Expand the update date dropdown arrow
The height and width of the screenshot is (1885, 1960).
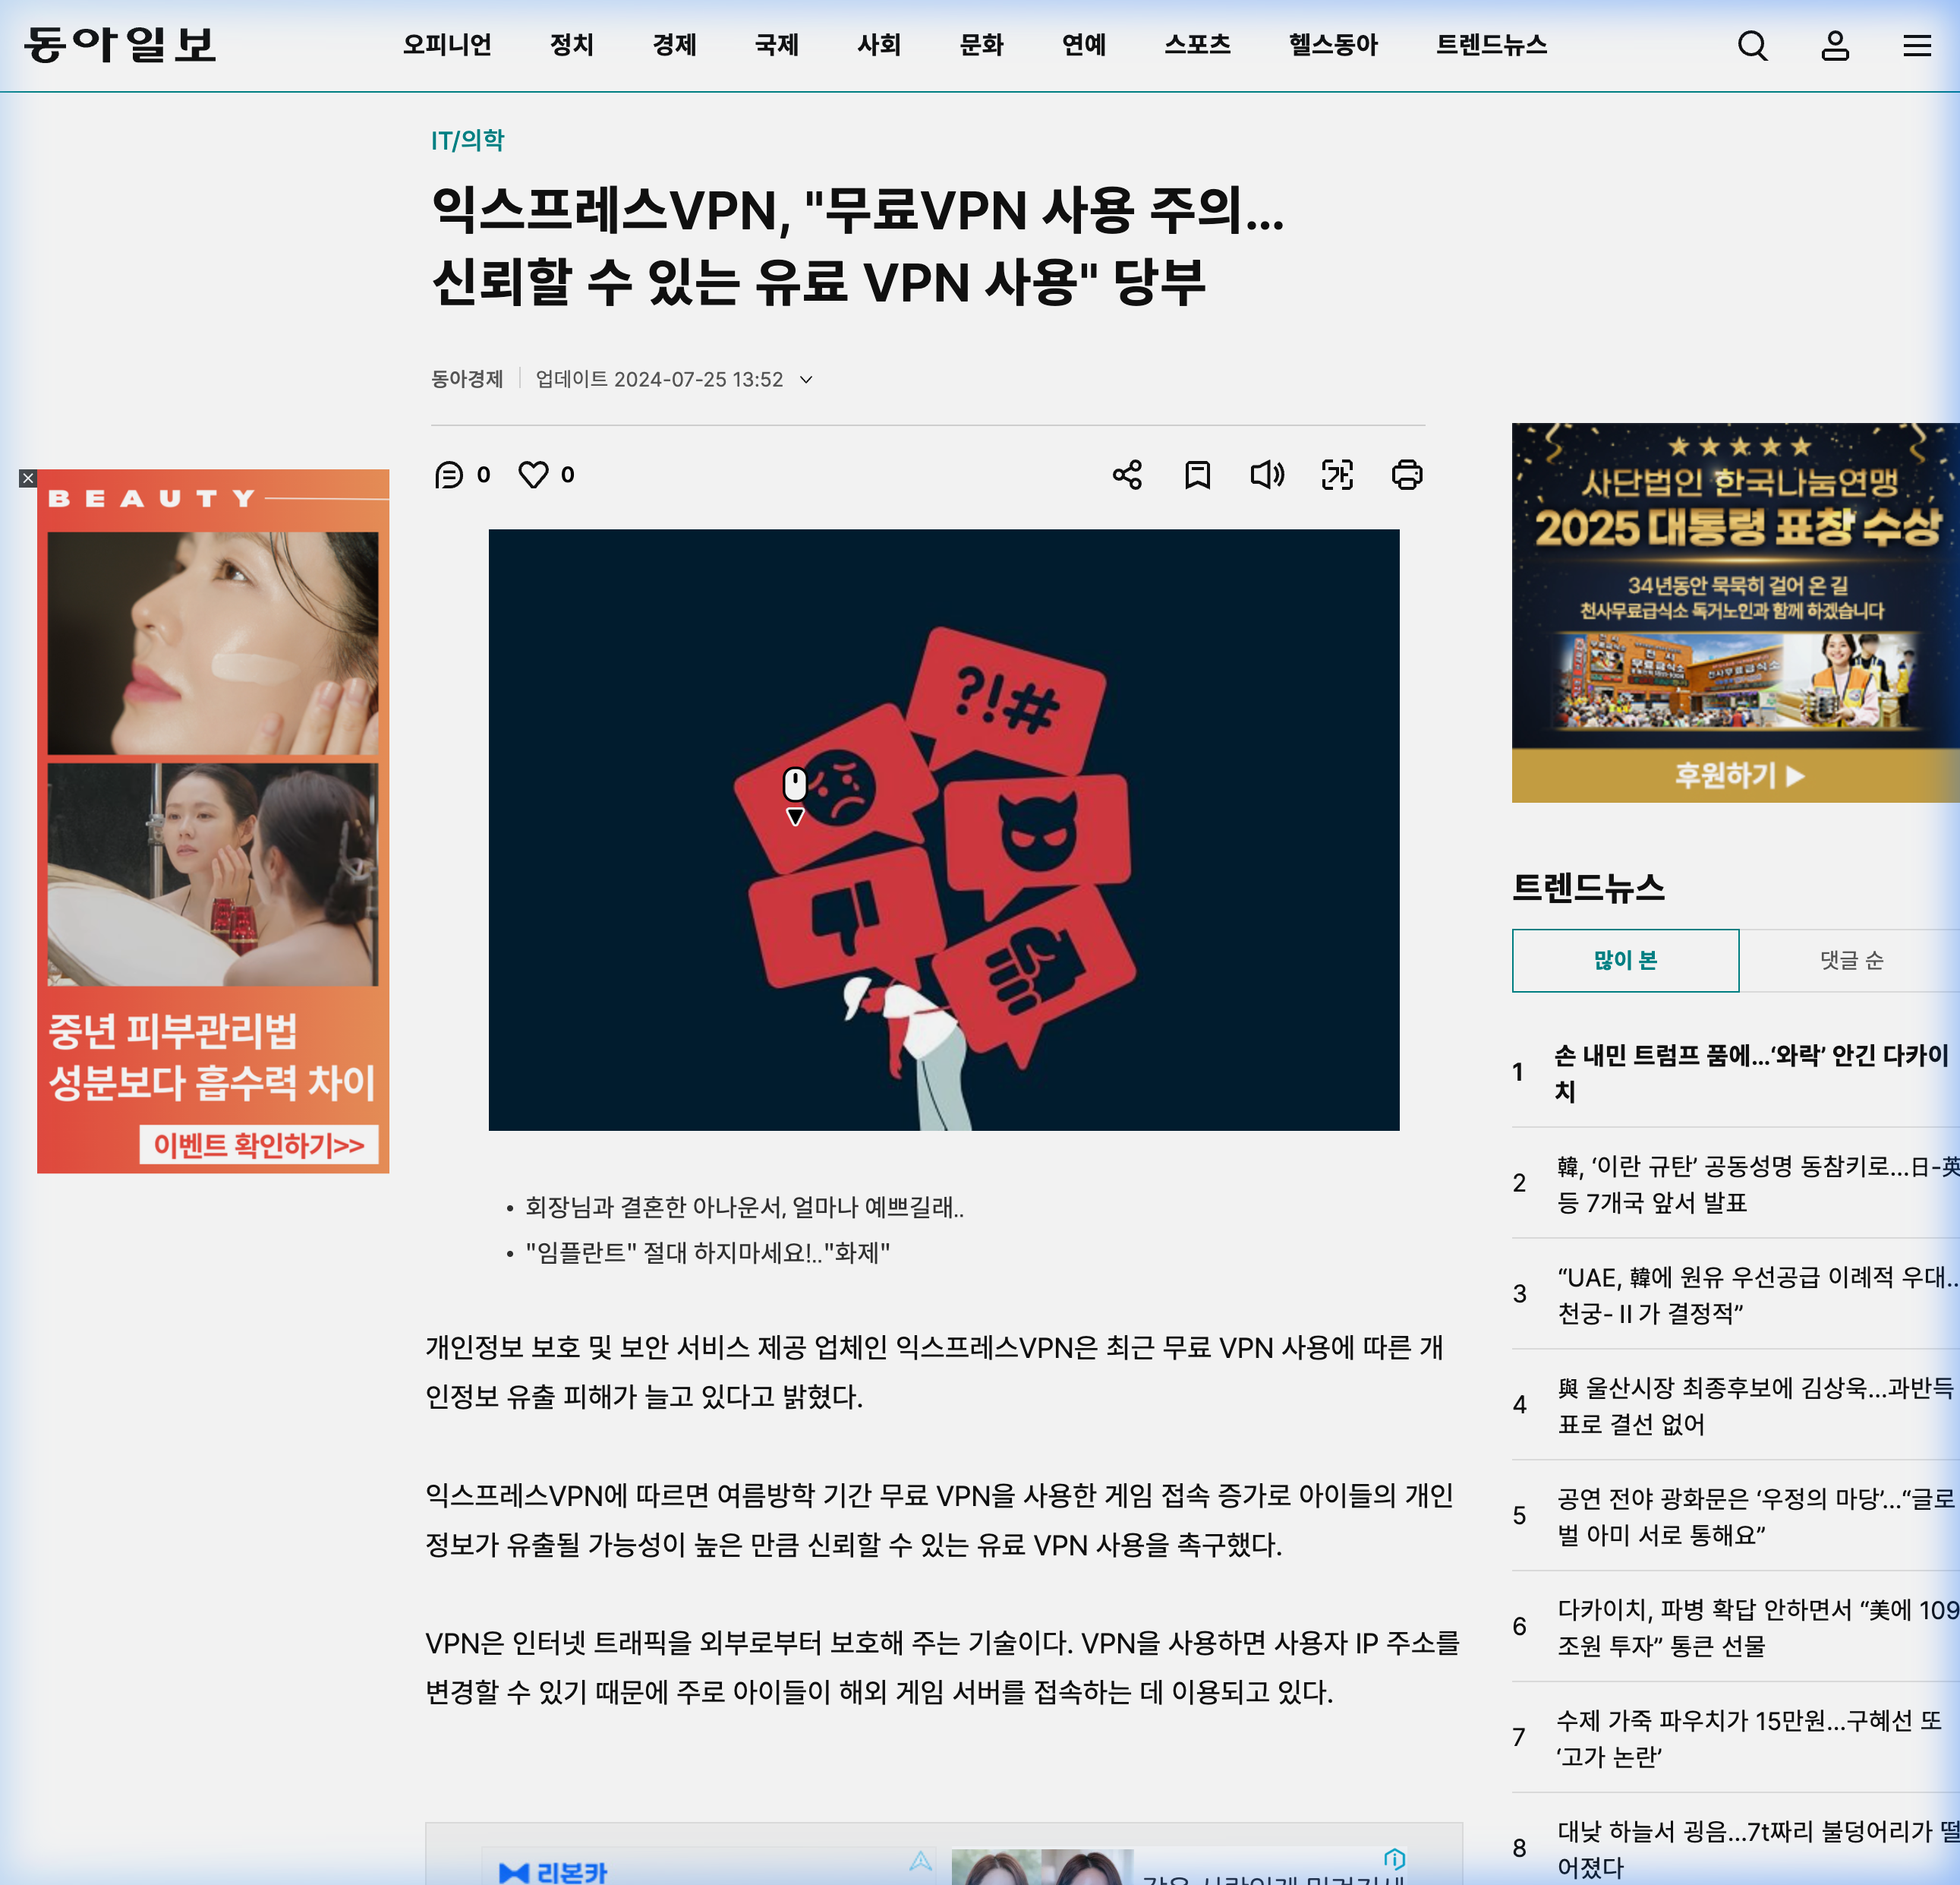point(806,380)
